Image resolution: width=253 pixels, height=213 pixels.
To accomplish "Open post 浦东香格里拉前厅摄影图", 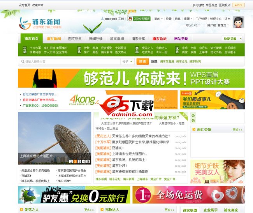I will [130, 172].
